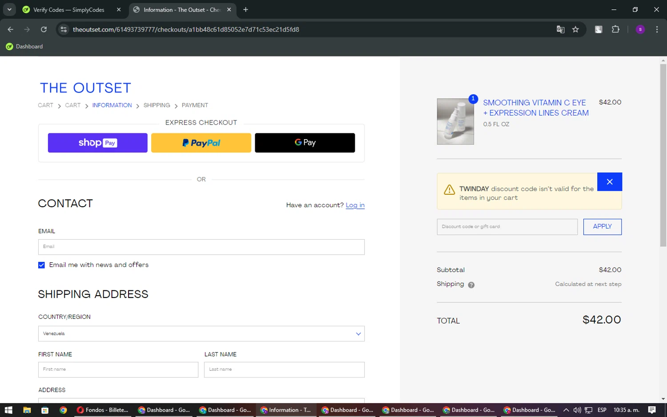The height and width of the screenshot is (417, 667).
Task: Switch to Fondos - Billete taskbar window
Action: [x=103, y=410]
